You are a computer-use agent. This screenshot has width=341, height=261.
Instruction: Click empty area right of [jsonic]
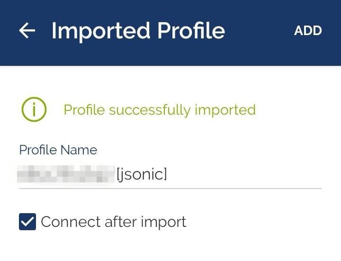coord(243,174)
